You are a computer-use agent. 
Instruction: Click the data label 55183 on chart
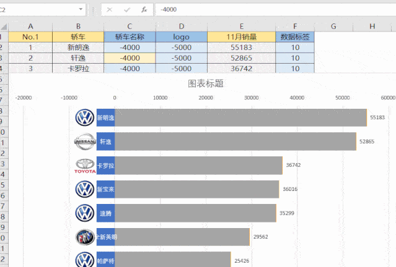tap(377, 117)
